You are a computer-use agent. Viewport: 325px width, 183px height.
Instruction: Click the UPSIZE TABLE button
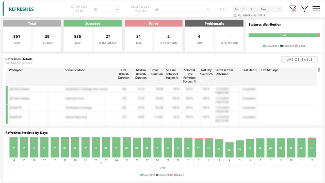(x=299, y=59)
